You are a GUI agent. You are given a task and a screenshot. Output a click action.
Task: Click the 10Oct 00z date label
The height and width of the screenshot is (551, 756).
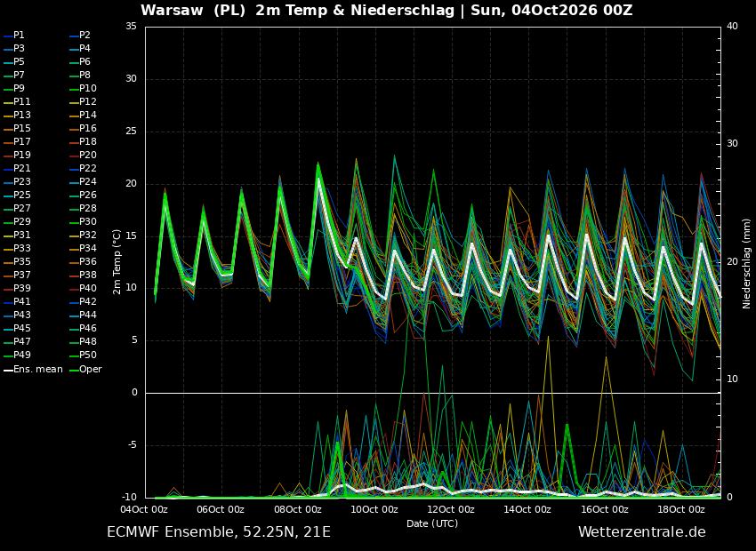pyautogui.click(x=374, y=509)
